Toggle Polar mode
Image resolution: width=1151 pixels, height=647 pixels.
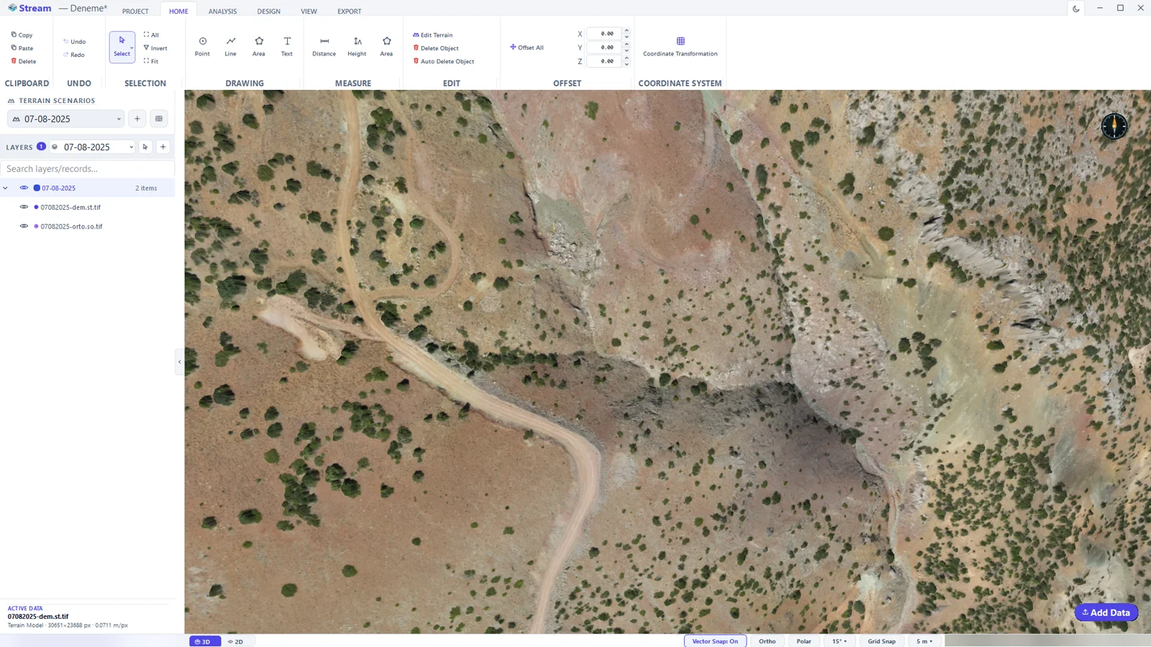tap(804, 641)
